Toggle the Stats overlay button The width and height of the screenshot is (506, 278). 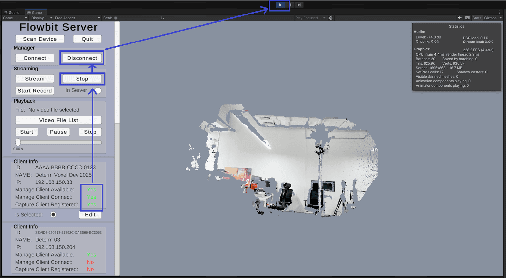(x=477, y=18)
